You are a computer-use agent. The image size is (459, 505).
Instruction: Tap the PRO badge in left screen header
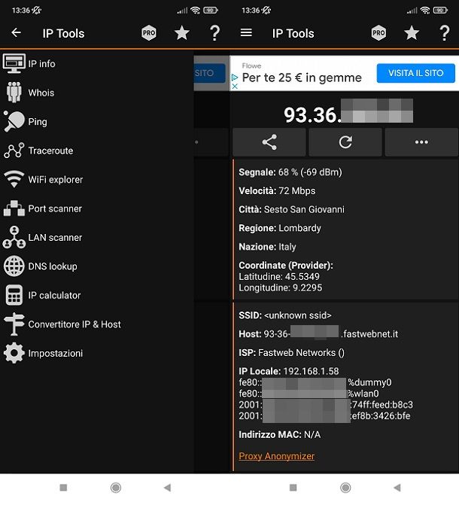(149, 33)
